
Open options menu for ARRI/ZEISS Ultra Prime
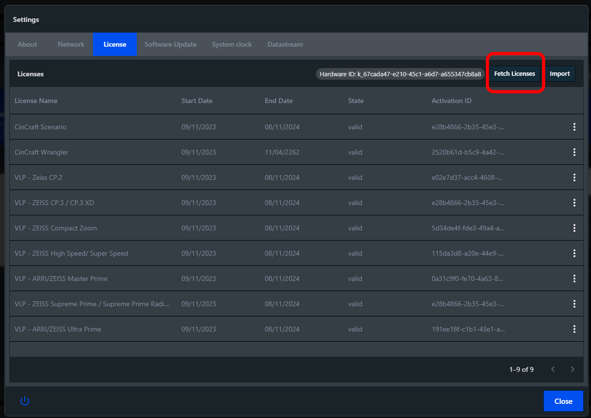574,329
